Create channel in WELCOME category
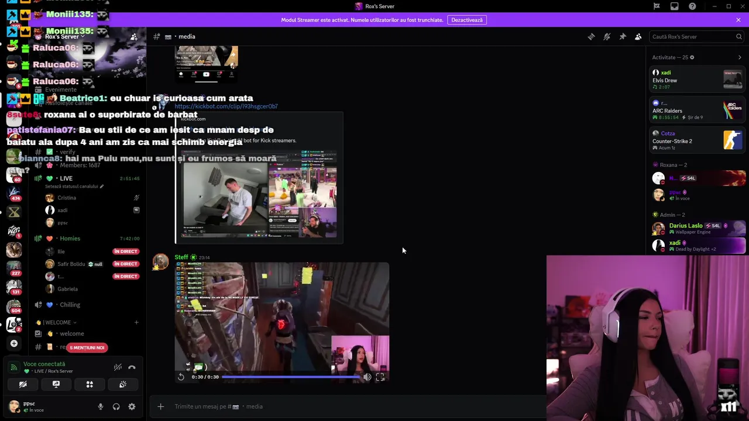This screenshot has height=421, width=749. coord(136,322)
